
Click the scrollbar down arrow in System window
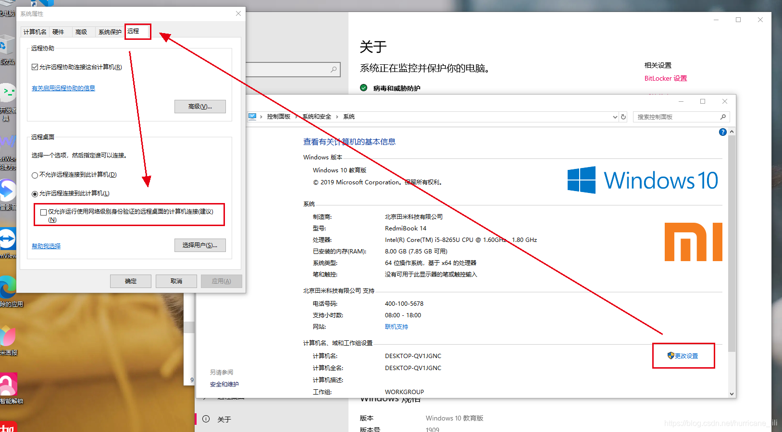[x=732, y=394]
